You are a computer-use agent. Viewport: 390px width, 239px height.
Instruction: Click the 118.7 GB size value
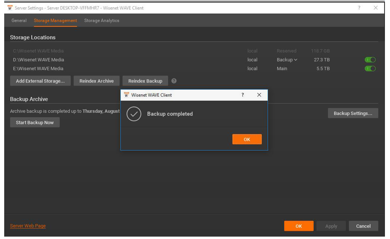click(x=320, y=51)
